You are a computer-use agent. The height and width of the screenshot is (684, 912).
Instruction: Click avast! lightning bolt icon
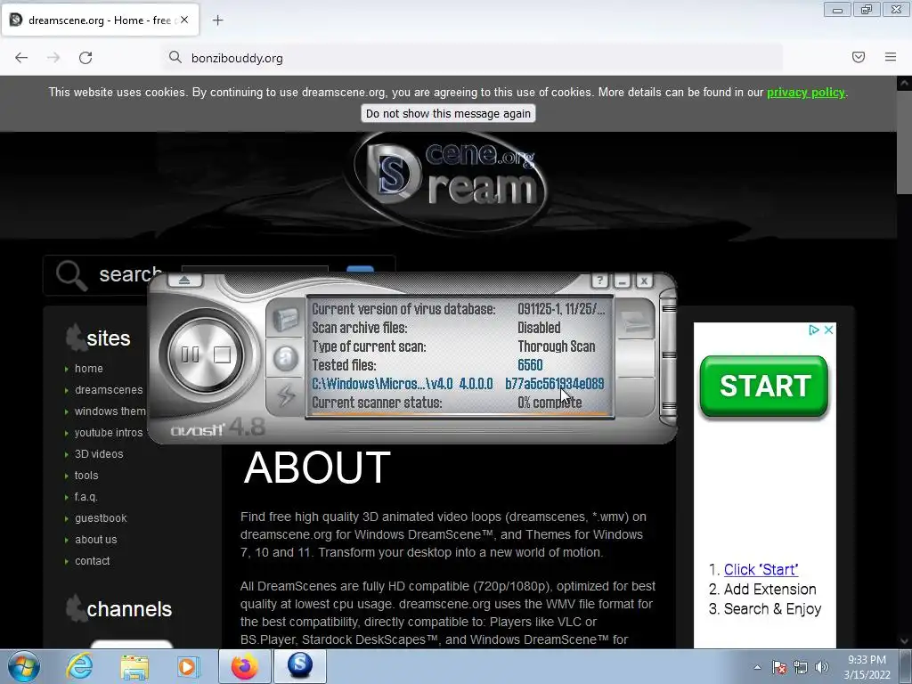click(285, 395)
